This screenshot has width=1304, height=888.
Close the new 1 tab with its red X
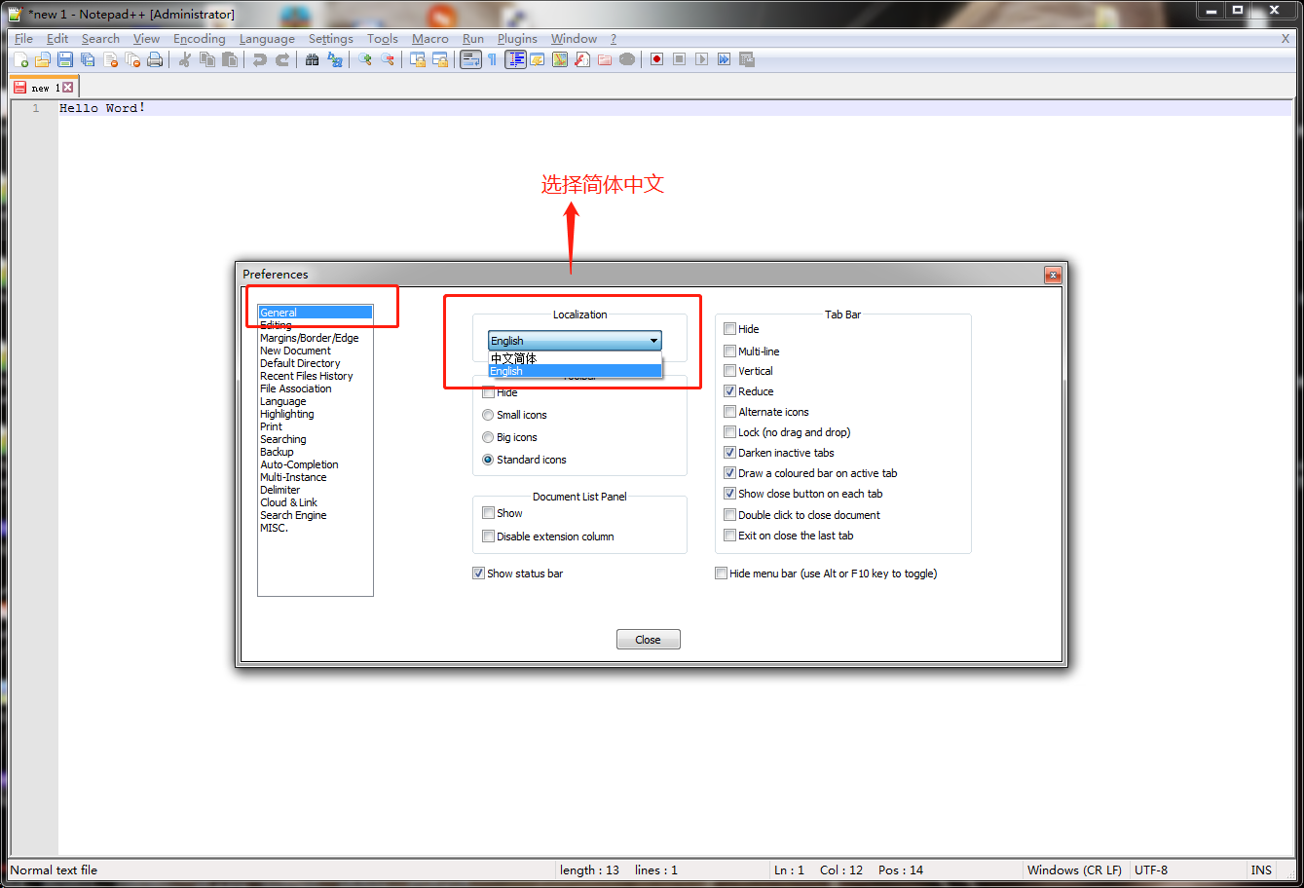coord(68,88)
